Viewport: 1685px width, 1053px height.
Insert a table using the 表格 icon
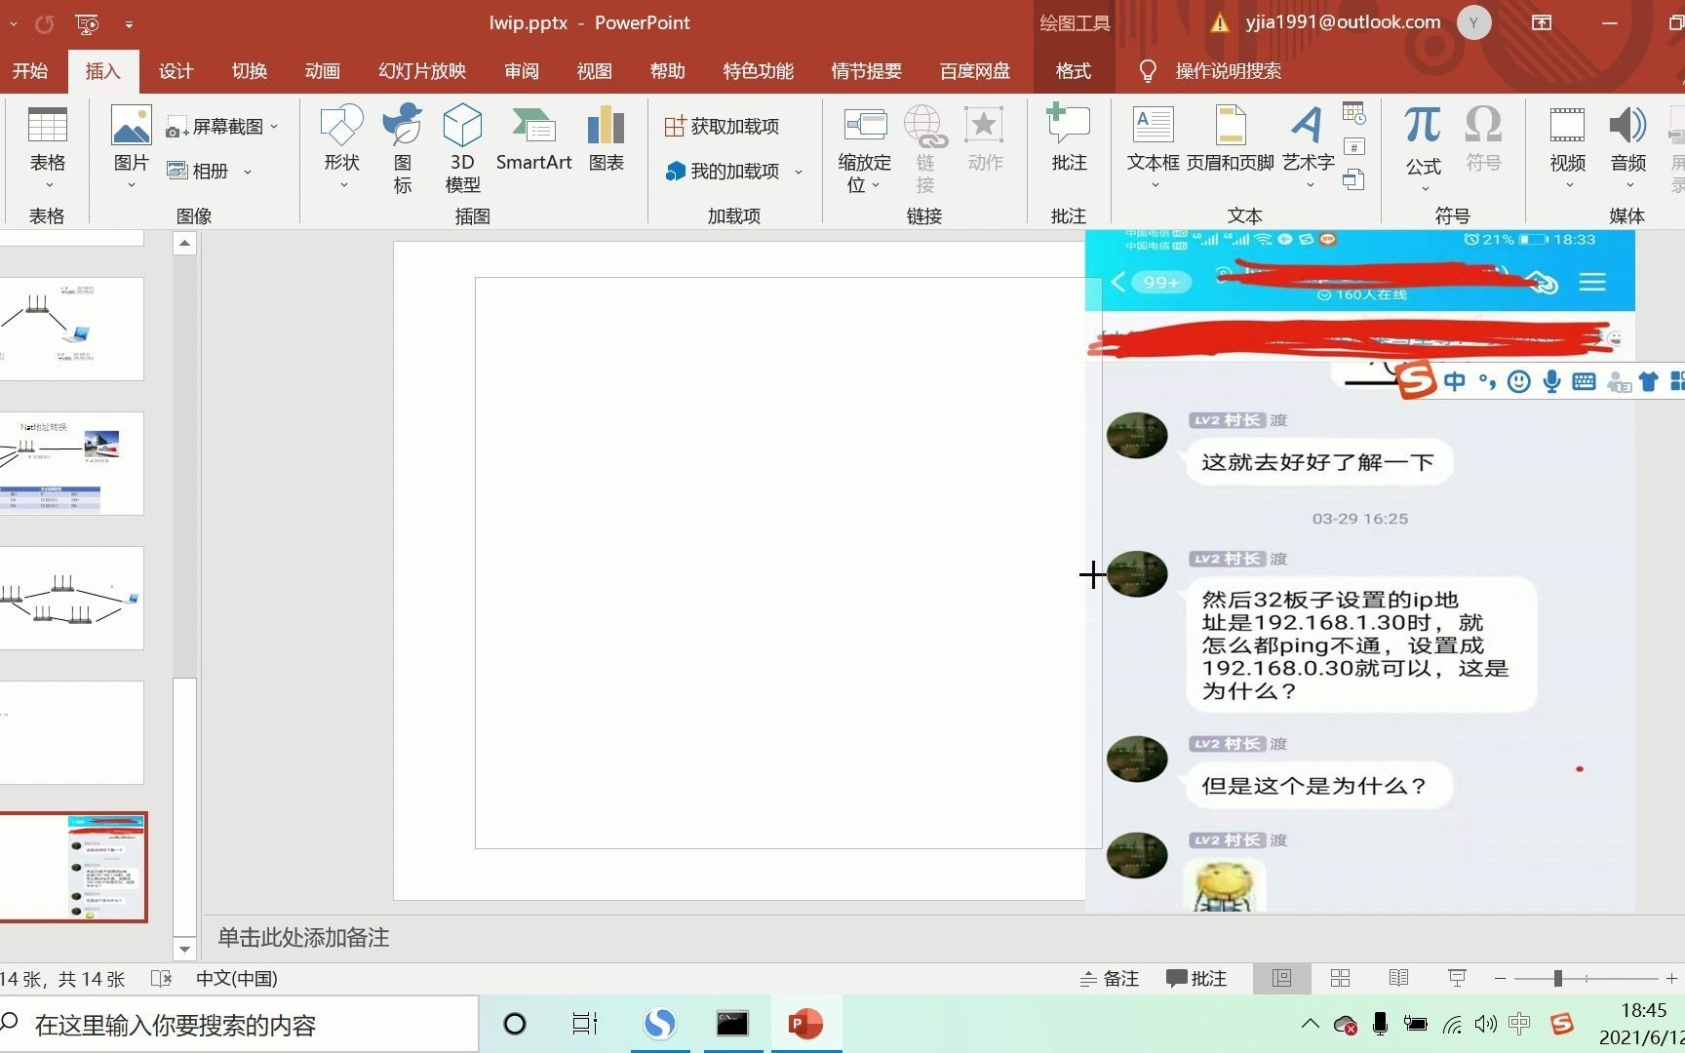click(47, 126)
